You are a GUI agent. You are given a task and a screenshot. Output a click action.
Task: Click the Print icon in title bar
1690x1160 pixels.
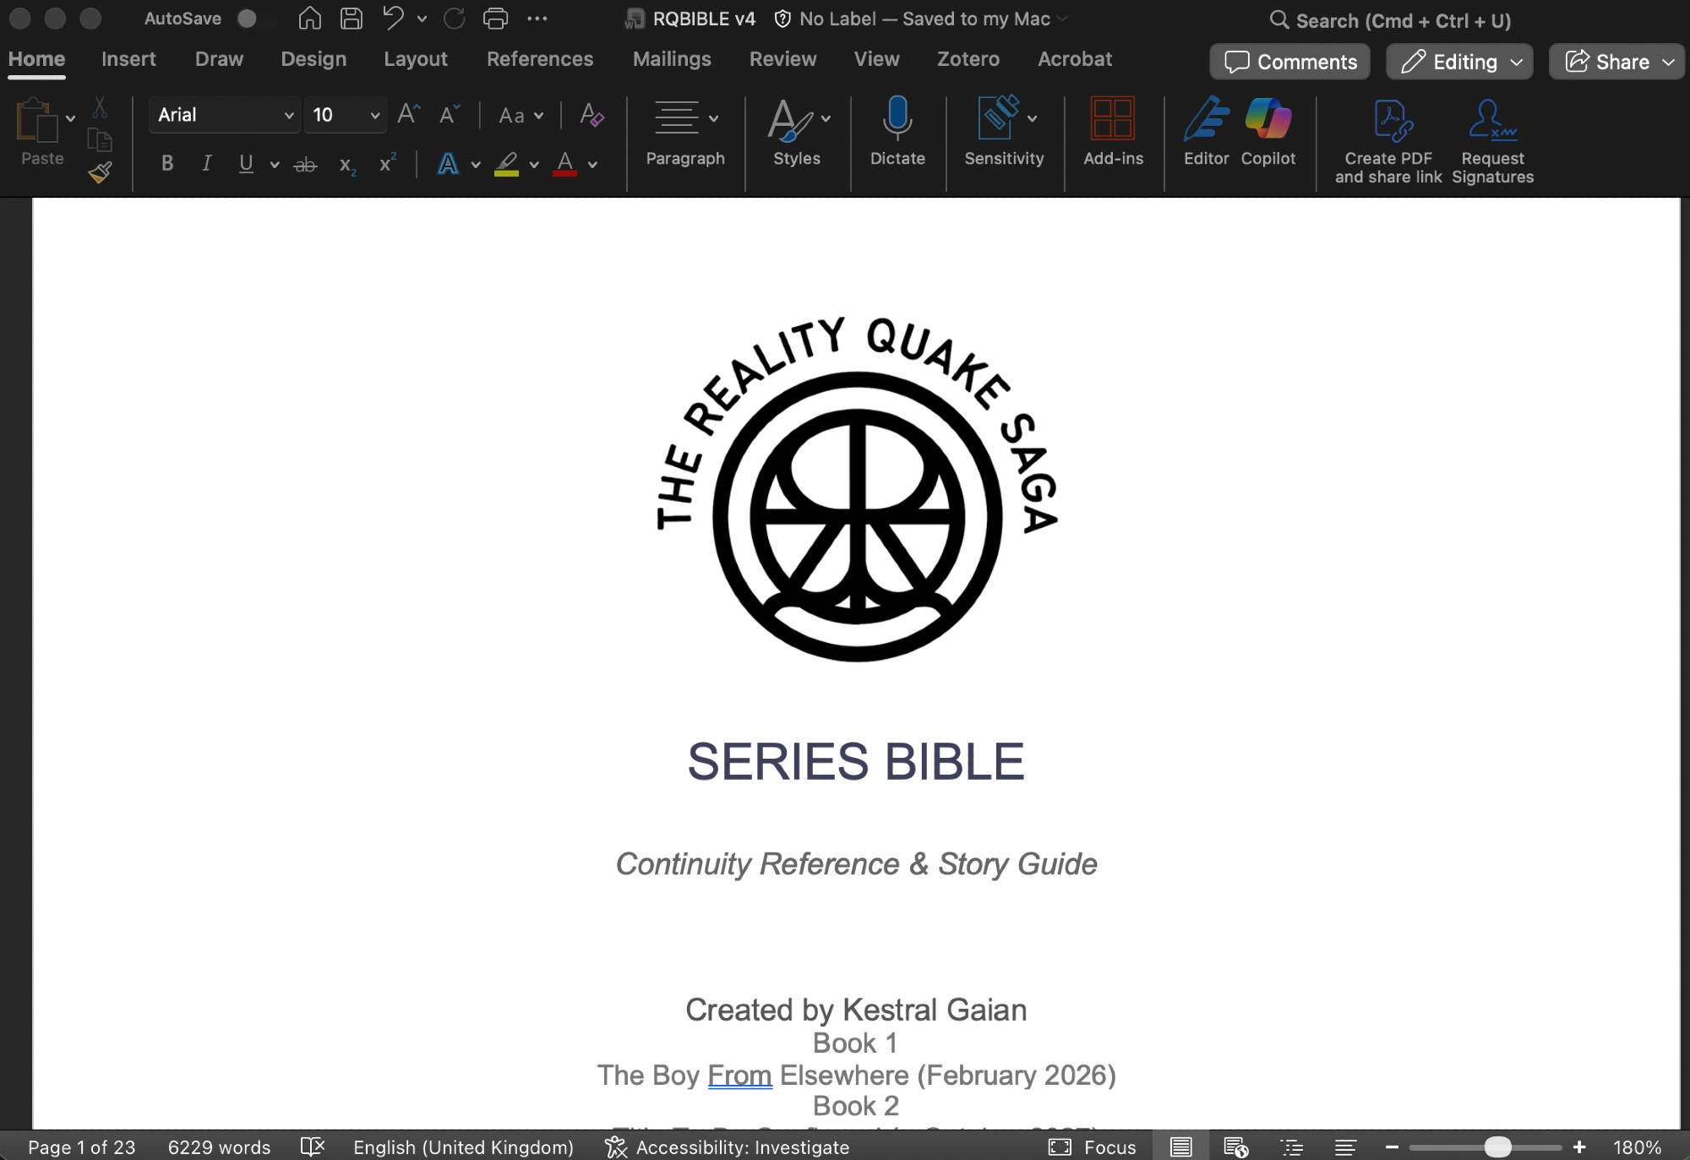(x=495, y=19)
